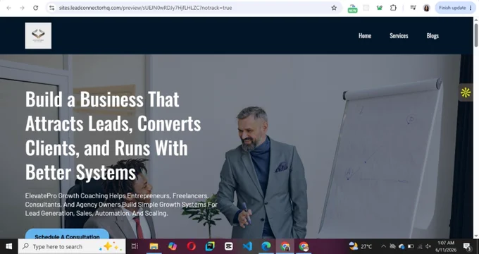Image resolution: width=479 pixels, height=254 pixels.
Task: Open Task View on the taskbar
Action: pos(135,246)
